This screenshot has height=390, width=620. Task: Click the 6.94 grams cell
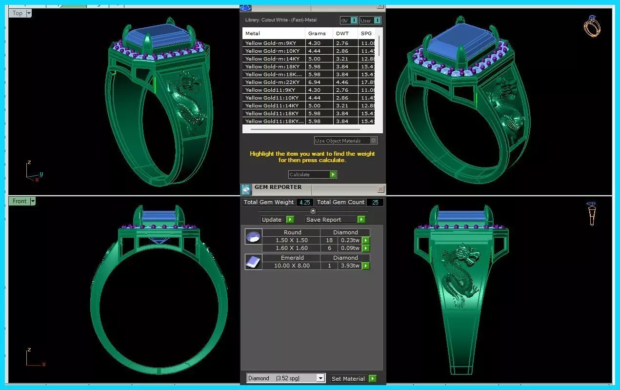tap(320, 82)
